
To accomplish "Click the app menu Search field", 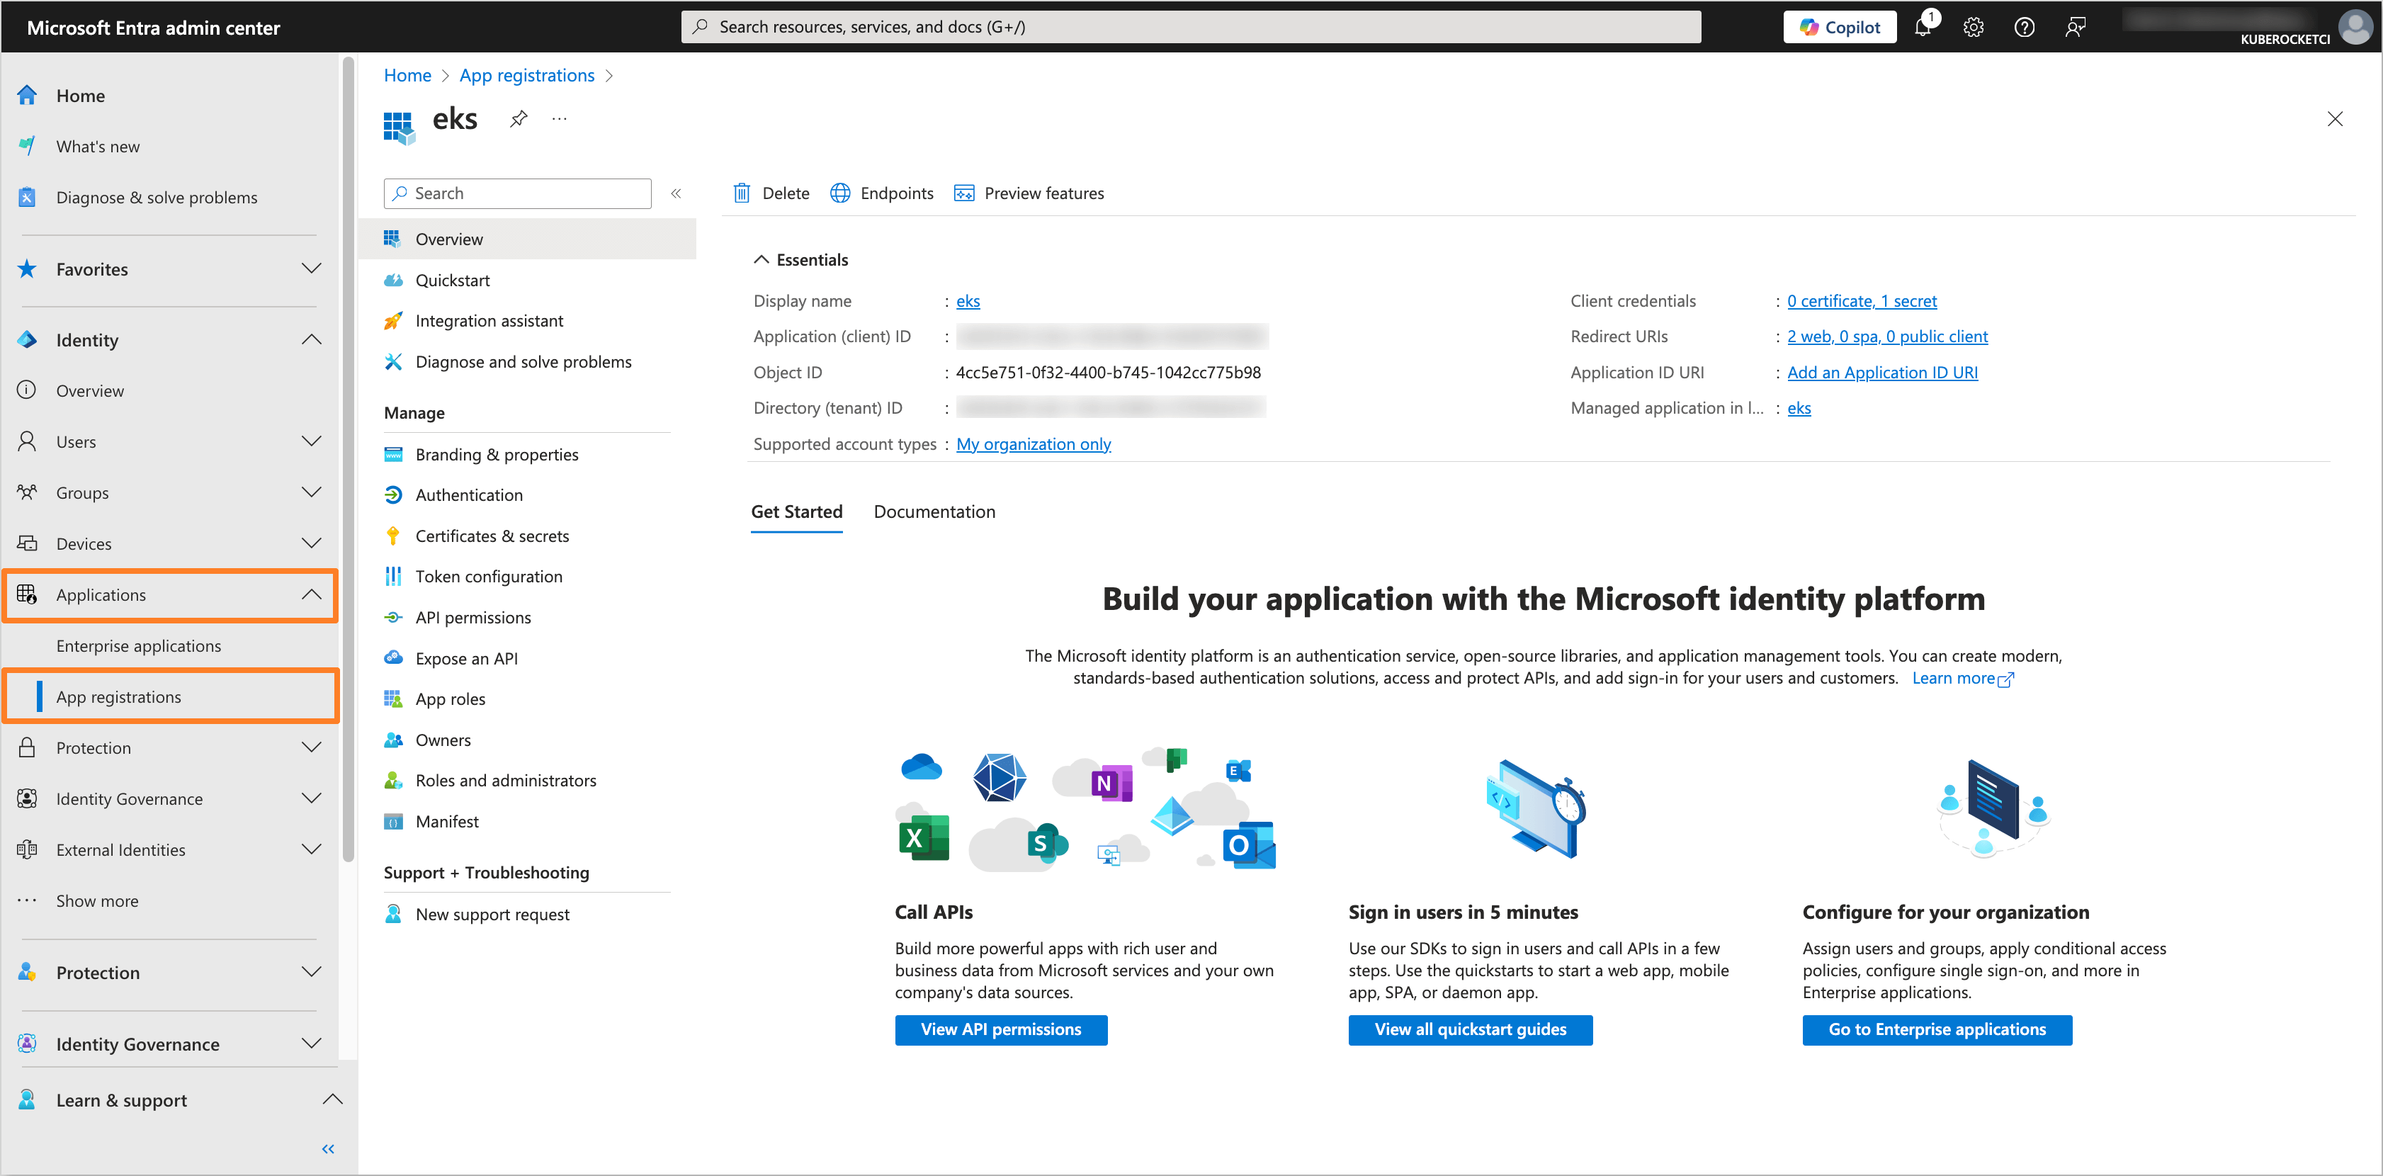I will tap(518, 193).
